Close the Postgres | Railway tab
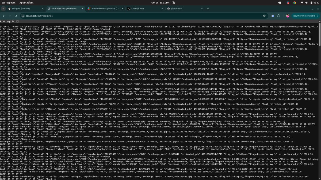Image resolution: width=321 pixels, height=180 pixels. (43, 9)
